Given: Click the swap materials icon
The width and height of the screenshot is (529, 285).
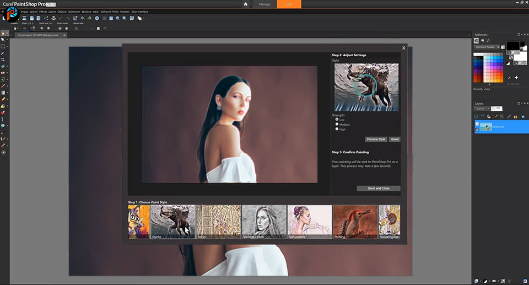Looking at the screenshot, I should click(510, 58).
